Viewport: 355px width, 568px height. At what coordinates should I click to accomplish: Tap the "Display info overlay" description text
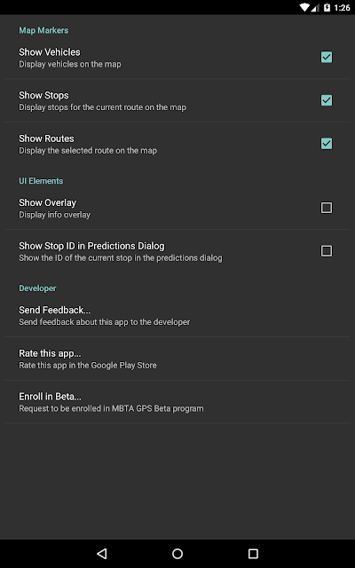pos(55,215)
